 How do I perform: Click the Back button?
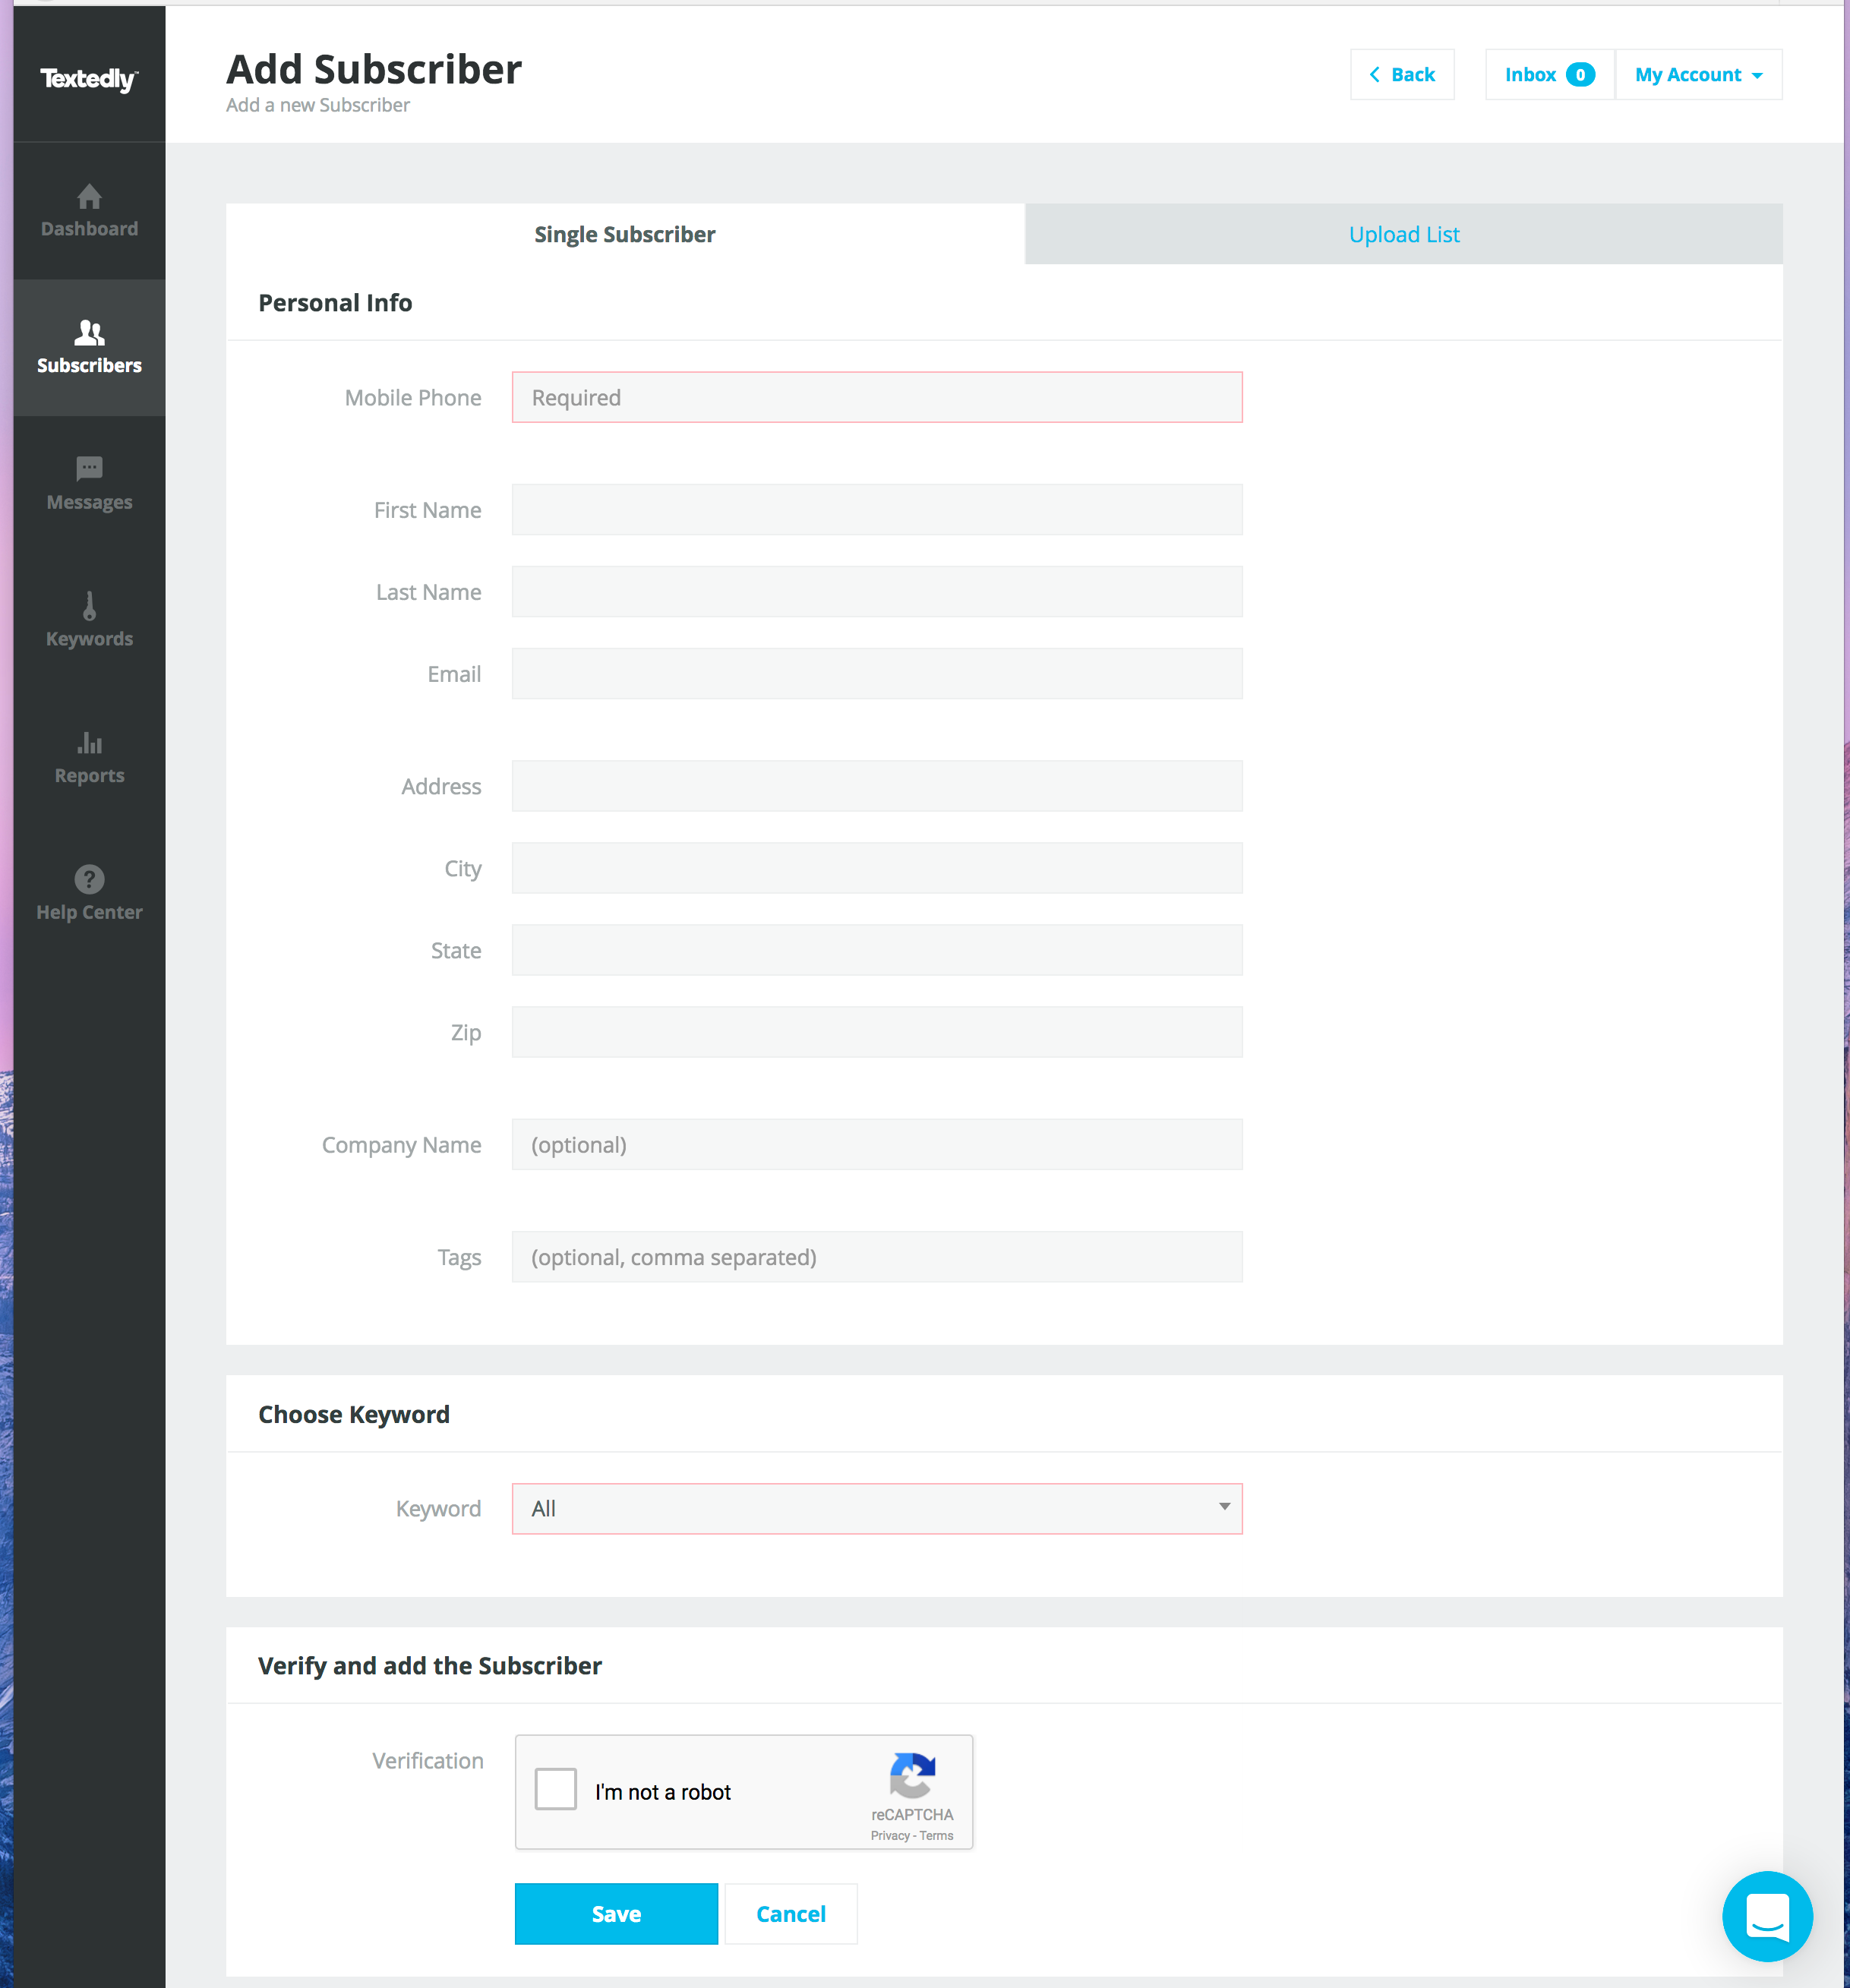(x=1402, y=75)
